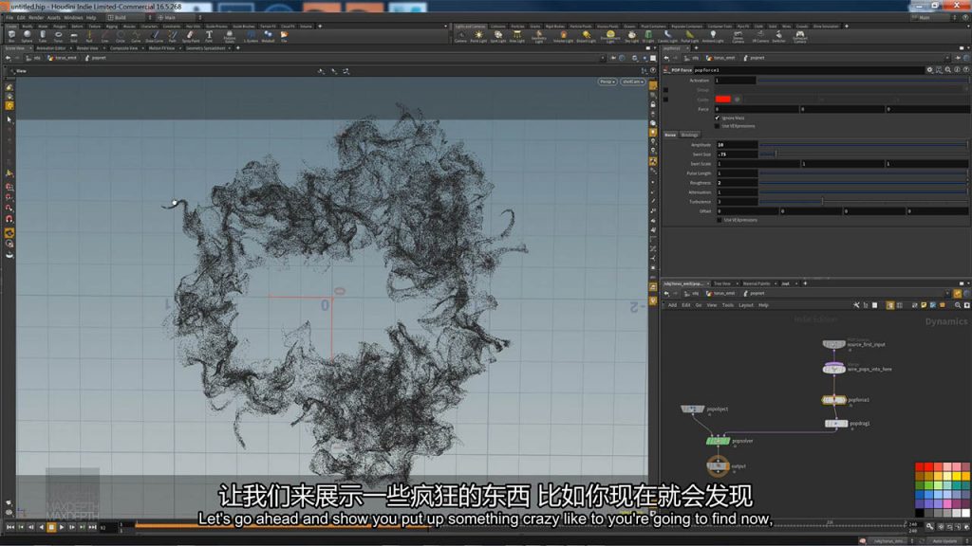Enable Use VEXpressions under Offset
The image size is (972, 546).
(720, 220)
